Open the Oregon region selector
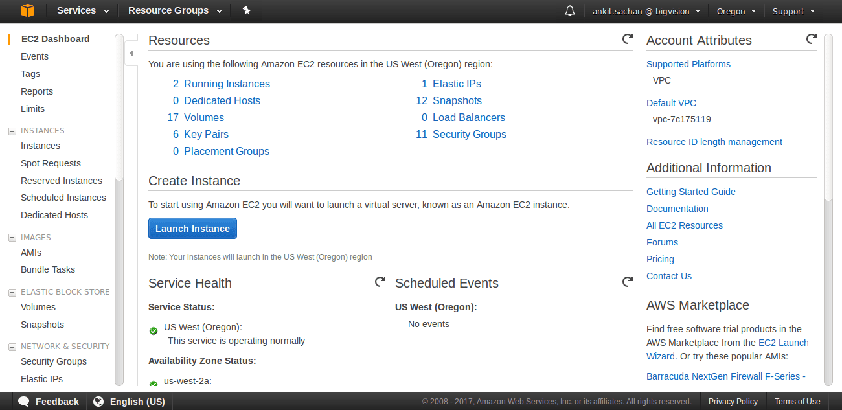Viewport: 842px width, 410px height. (736, 11)
